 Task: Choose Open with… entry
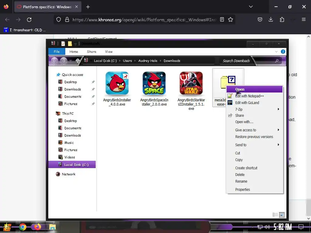(255, 122)
